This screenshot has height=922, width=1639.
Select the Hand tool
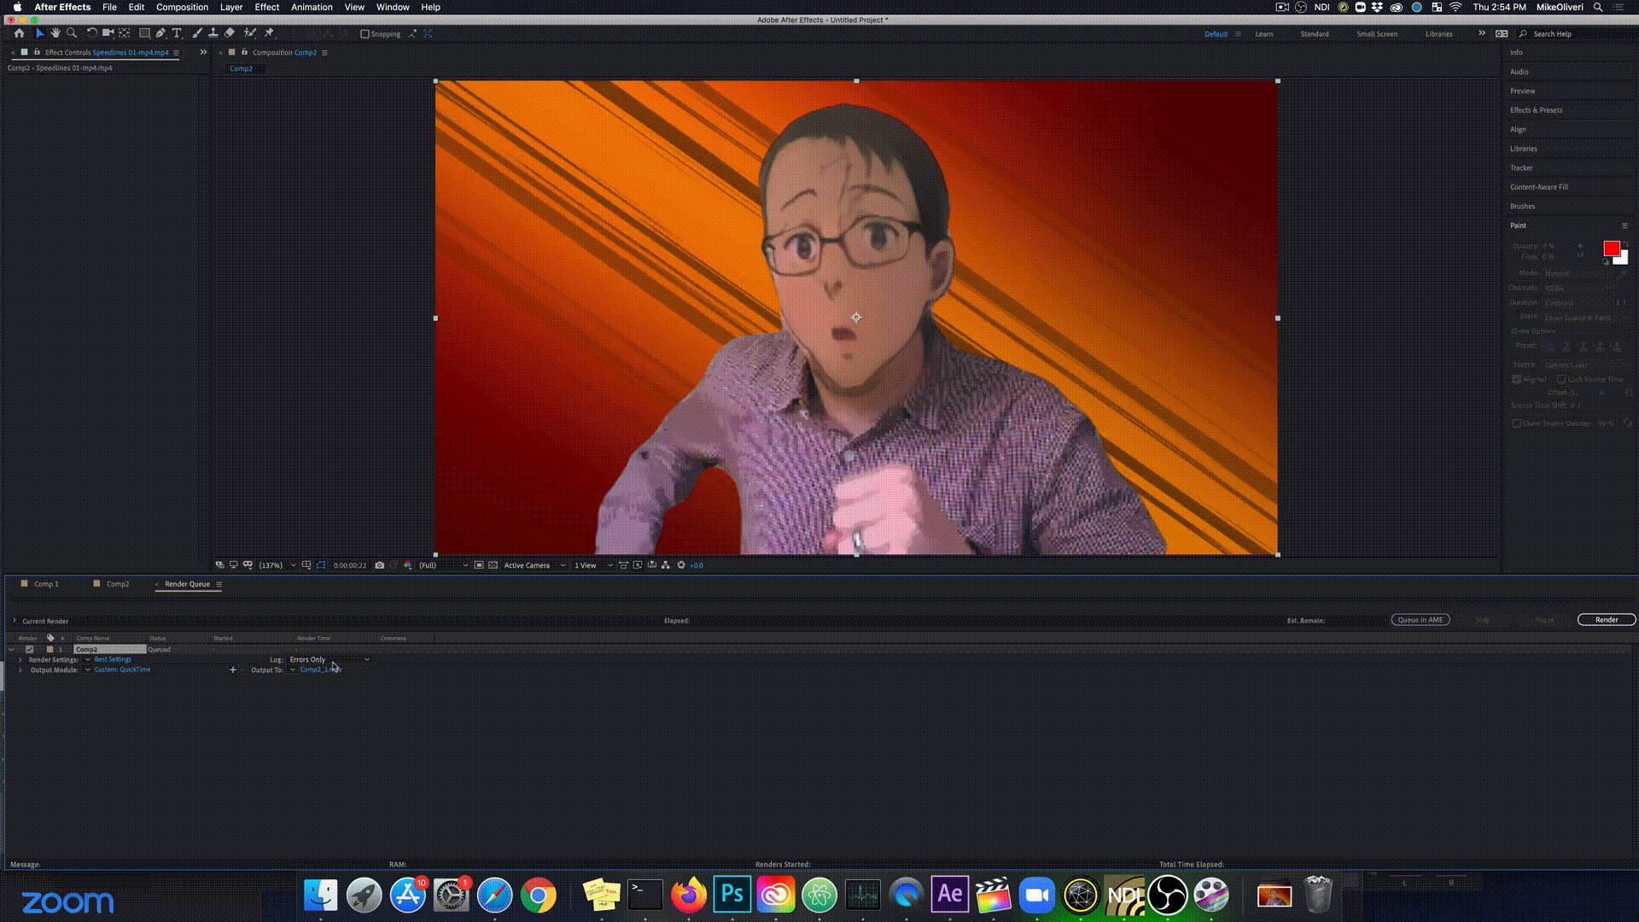point(55,33)
